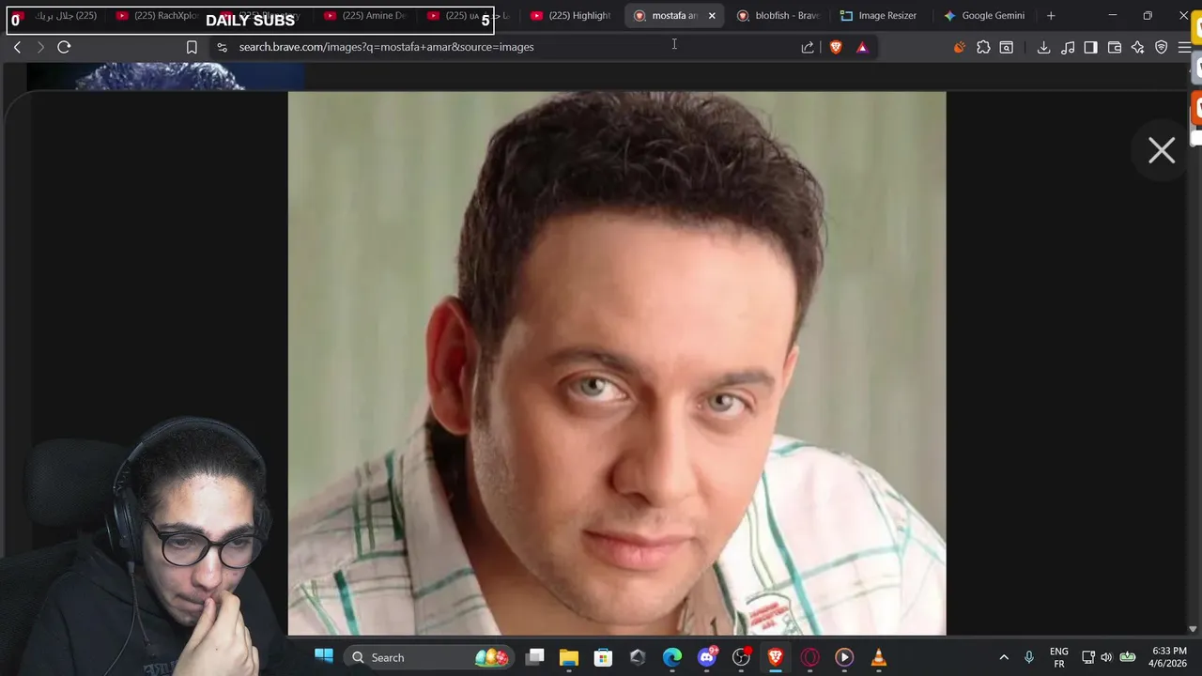
Task: Open File Explorer from taskbar
Action: pyautogui.click(x=569, y=657)
